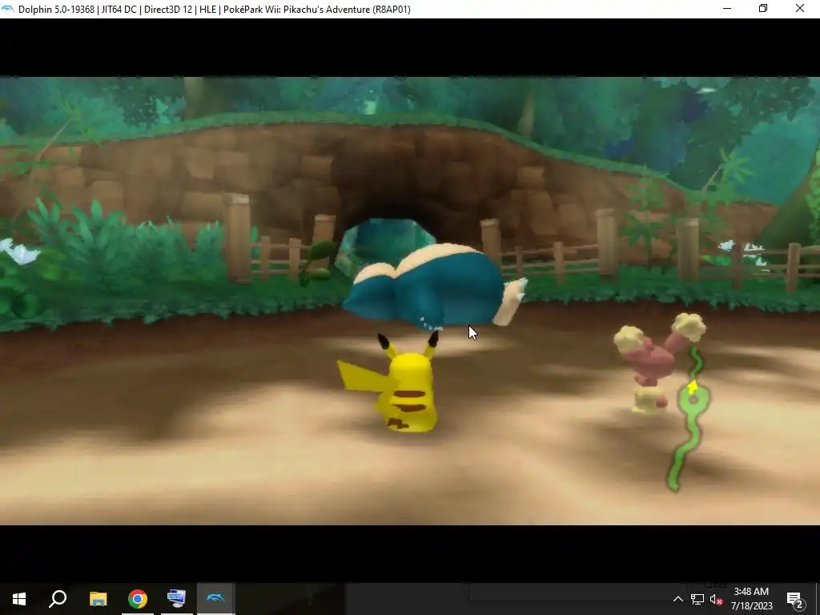Open the notification center icon
820x615 pixels.
point(795,599)
